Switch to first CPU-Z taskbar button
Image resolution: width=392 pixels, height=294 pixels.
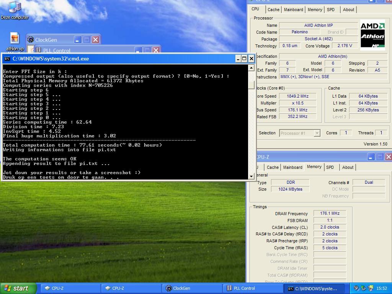(70, 288)
